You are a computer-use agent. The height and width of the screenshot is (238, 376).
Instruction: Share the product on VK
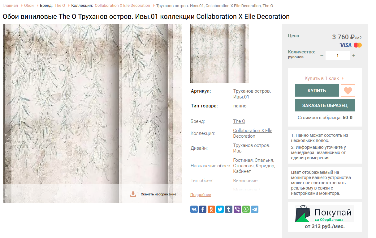click(194, 209)
